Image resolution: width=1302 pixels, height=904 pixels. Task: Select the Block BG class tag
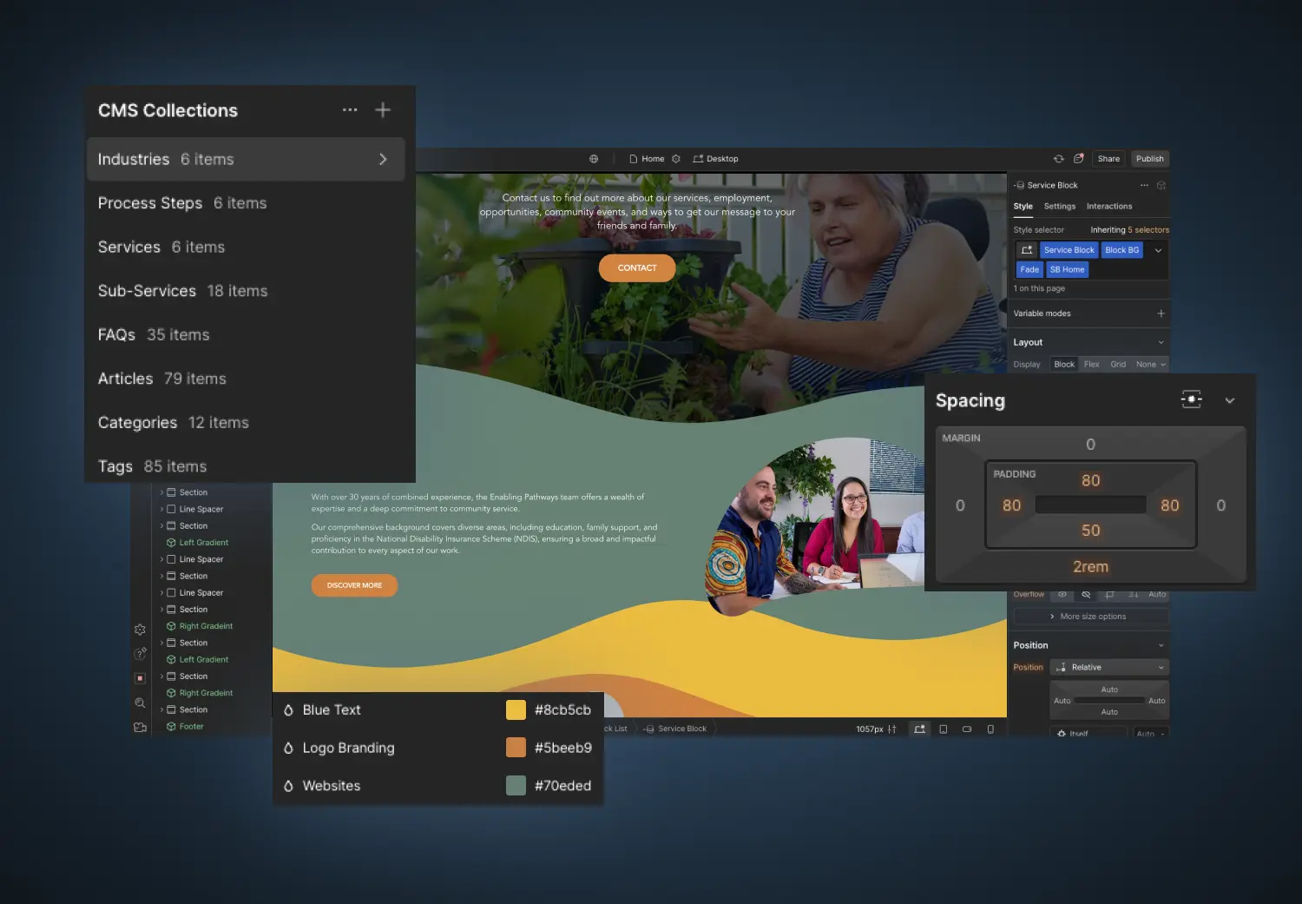[x=1122, y=250]
